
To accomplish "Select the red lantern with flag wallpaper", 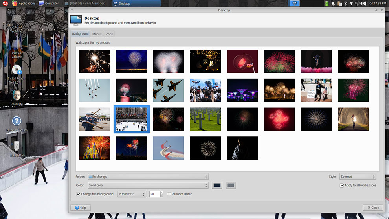I will click(x=242, y=61).
